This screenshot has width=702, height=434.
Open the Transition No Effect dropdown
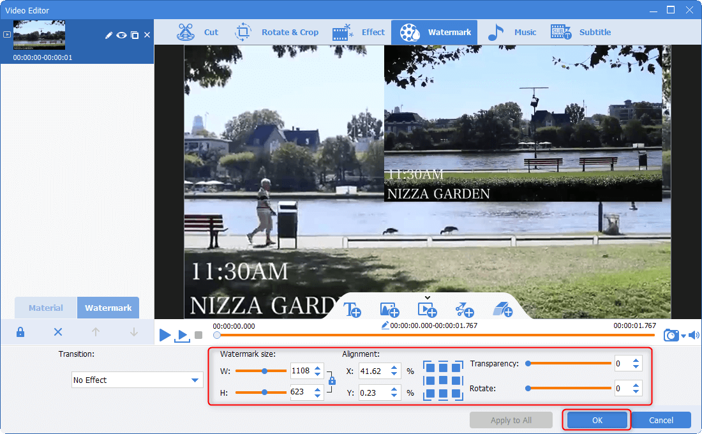tap(137, 380)
